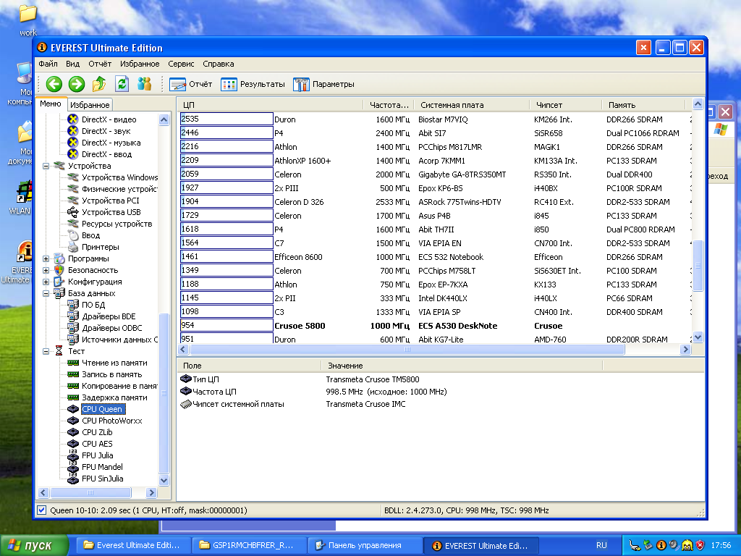Click the Refresh toolbar icon

[122, 84]
